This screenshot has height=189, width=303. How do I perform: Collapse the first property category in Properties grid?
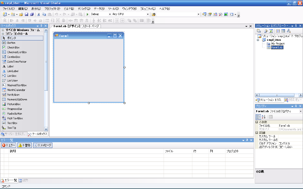tap(257, 122)
